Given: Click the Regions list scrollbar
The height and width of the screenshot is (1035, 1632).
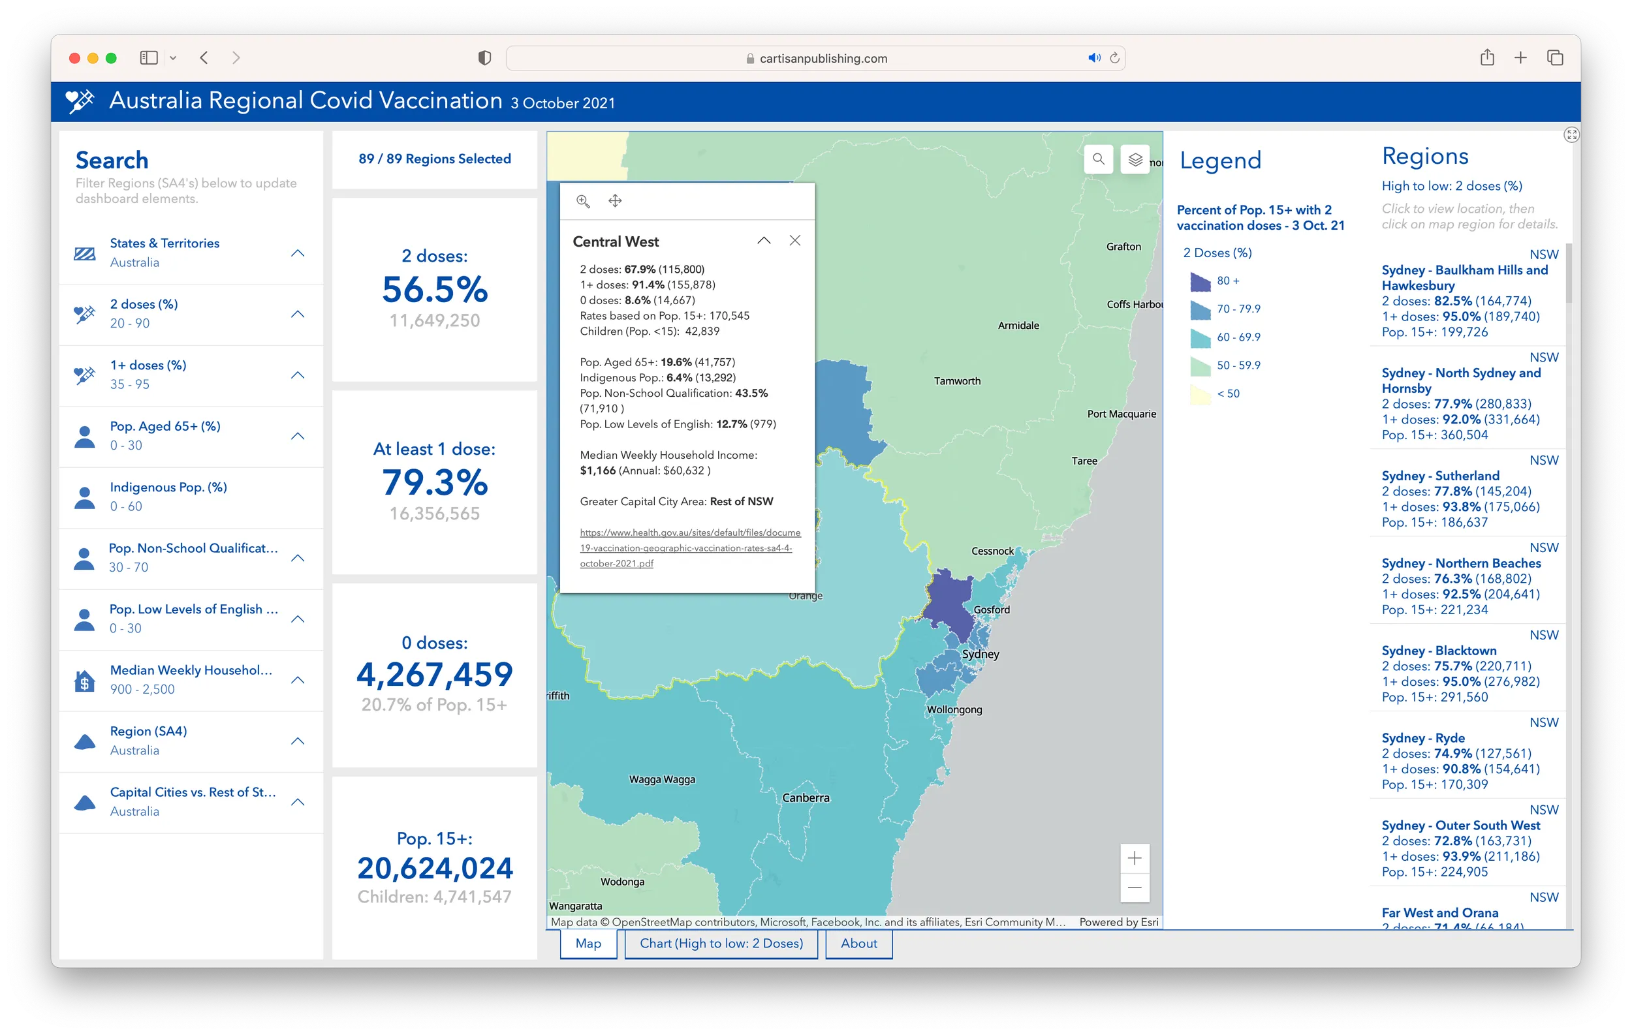Looking at the screenshot, I should (1569, 273).
